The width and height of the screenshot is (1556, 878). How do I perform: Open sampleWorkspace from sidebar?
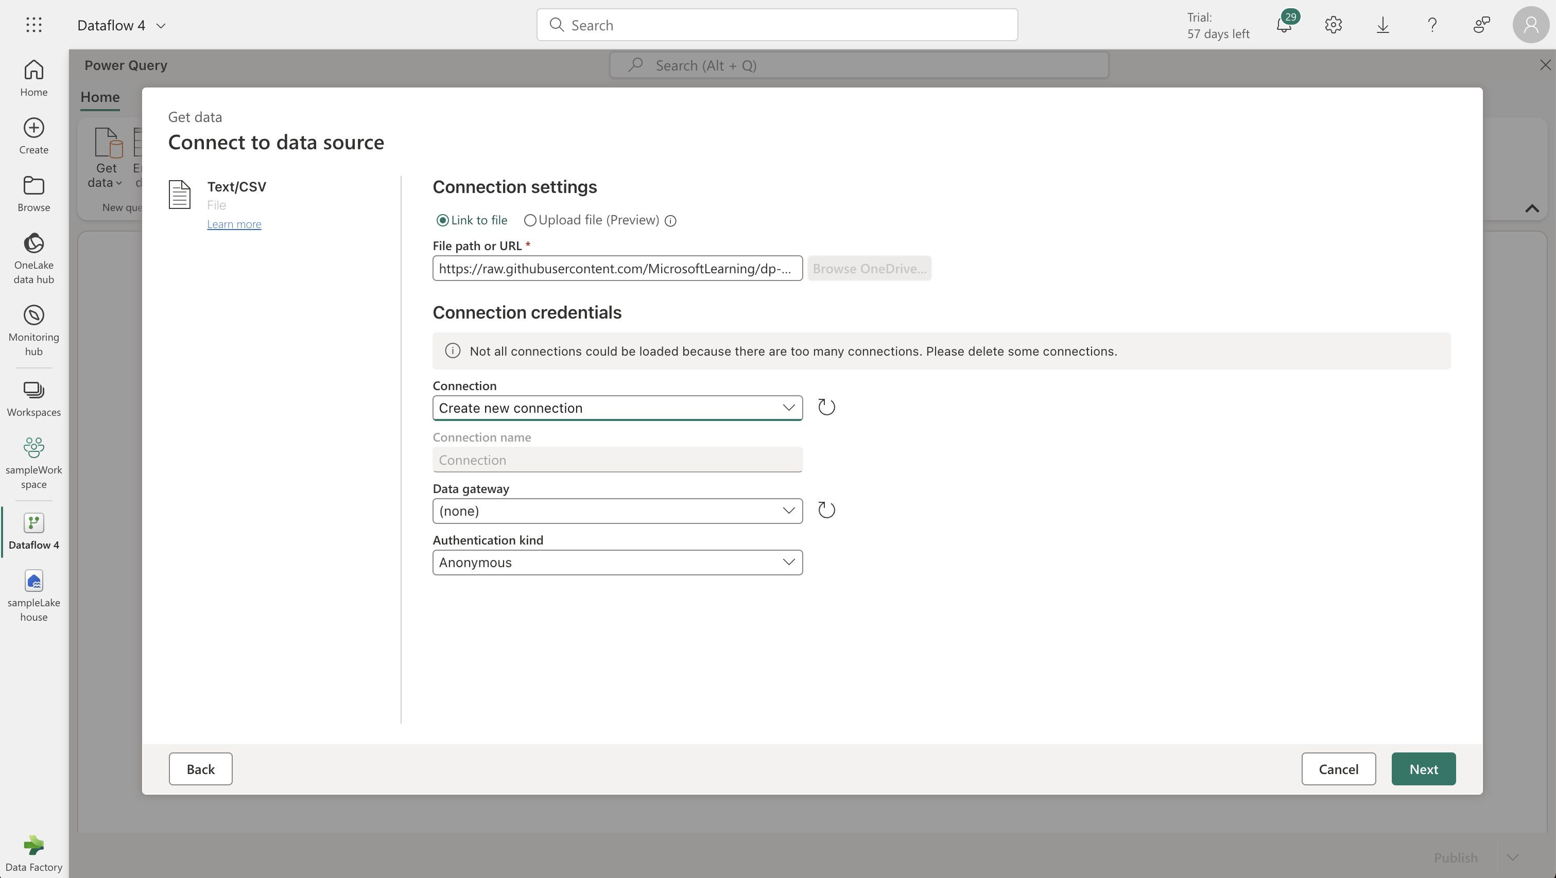tap(34, 463)
